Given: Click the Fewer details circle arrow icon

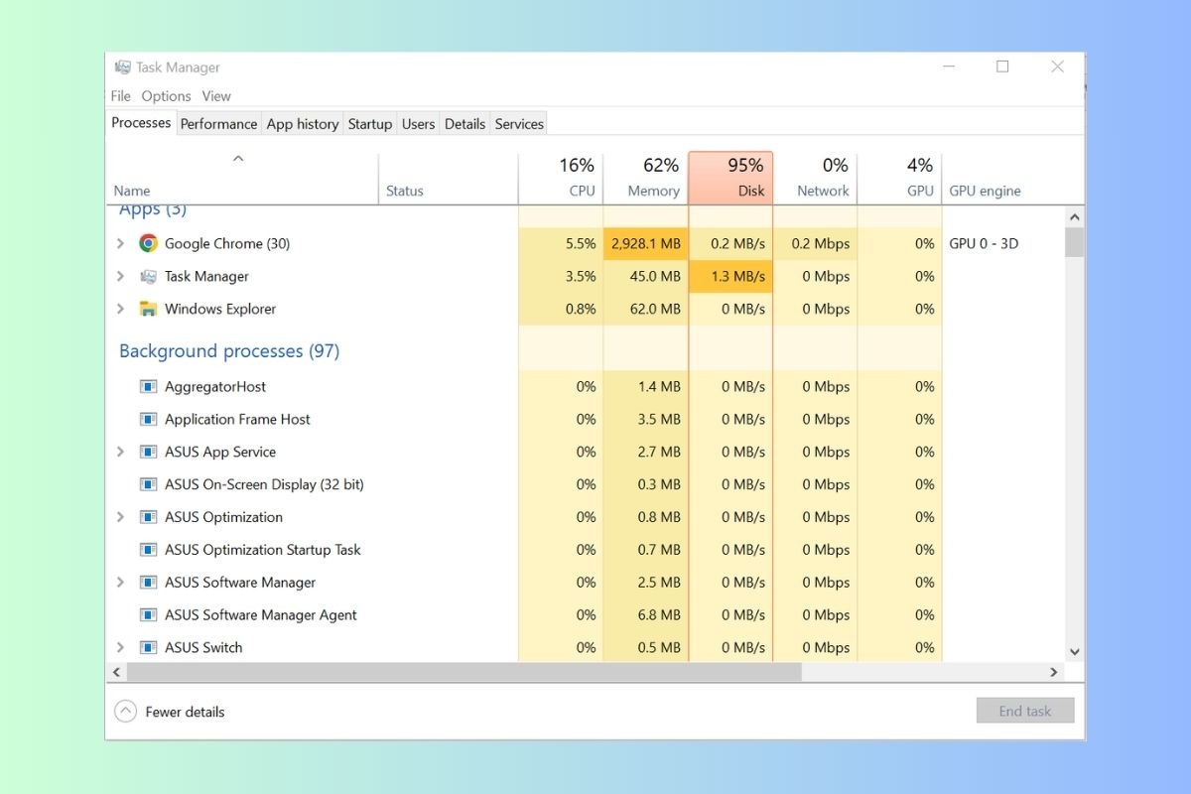Looking at the screenshot, I should click(125, 712).
